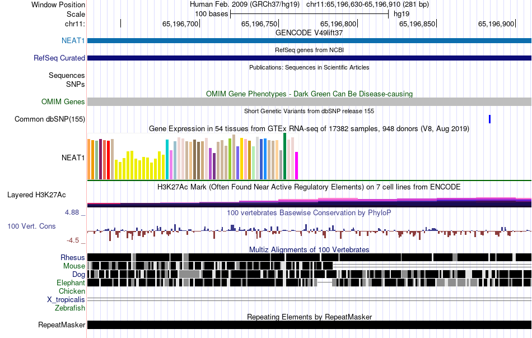Screen dimensions: 532x338
Task: Click the GTEx Gene Expression track title
Action: point(309,129)
